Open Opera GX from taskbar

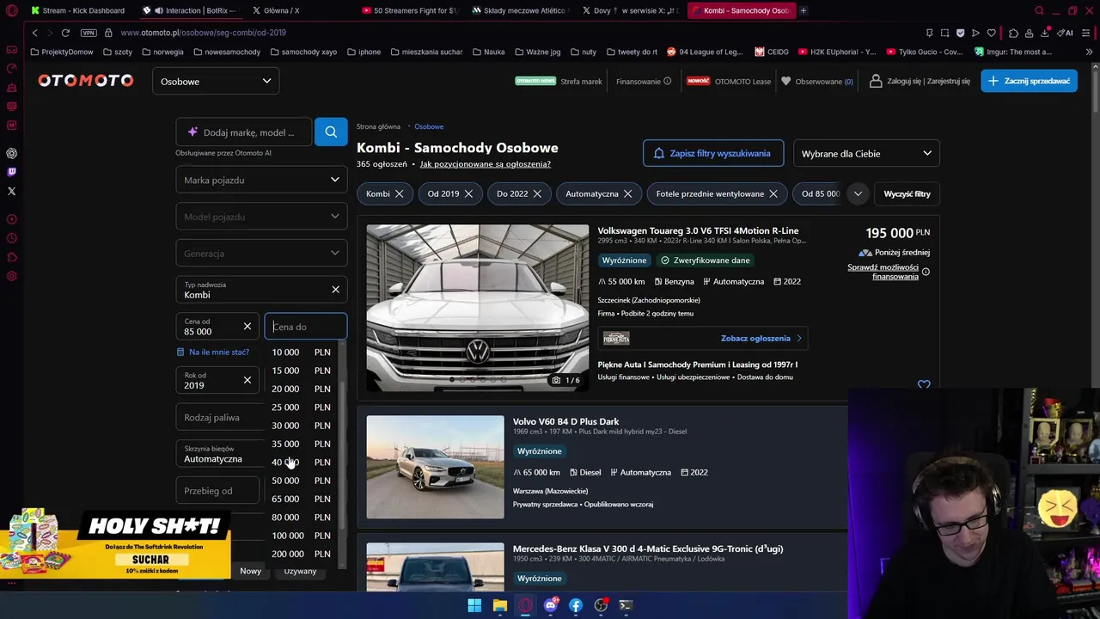[525, 605]
